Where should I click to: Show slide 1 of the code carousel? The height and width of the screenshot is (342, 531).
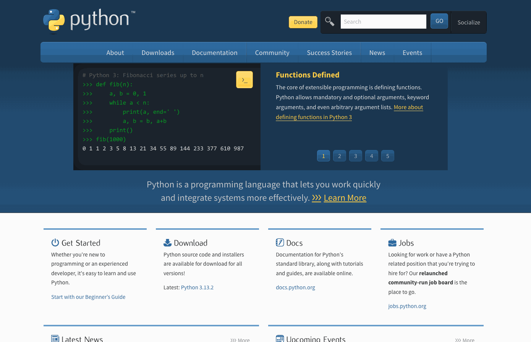324,156
